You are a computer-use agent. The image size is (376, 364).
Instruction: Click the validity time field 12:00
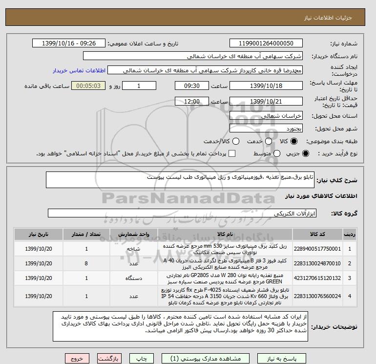pyautogui.click(x=192, y=102)
